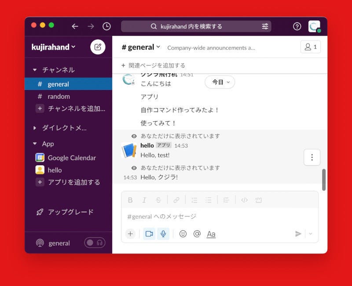Open the search filter sliders icon
This screenshot has width=352, height=286.
pos(265,26)
